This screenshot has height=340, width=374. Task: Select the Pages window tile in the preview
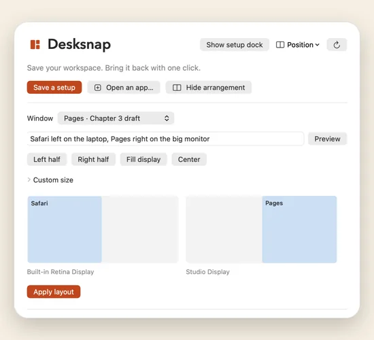click(x=299, y=229)
